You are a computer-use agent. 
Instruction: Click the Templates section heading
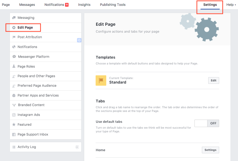[105, 57]
